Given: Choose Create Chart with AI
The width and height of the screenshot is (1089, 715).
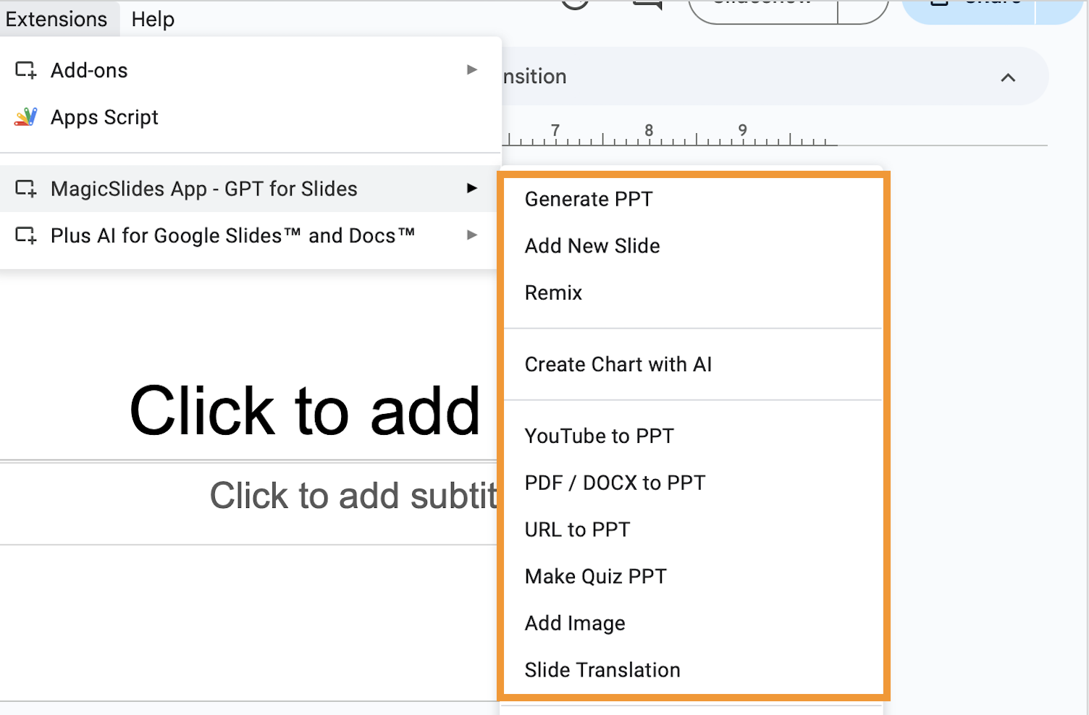Looking at the screenshot, I should pos(693,365).
